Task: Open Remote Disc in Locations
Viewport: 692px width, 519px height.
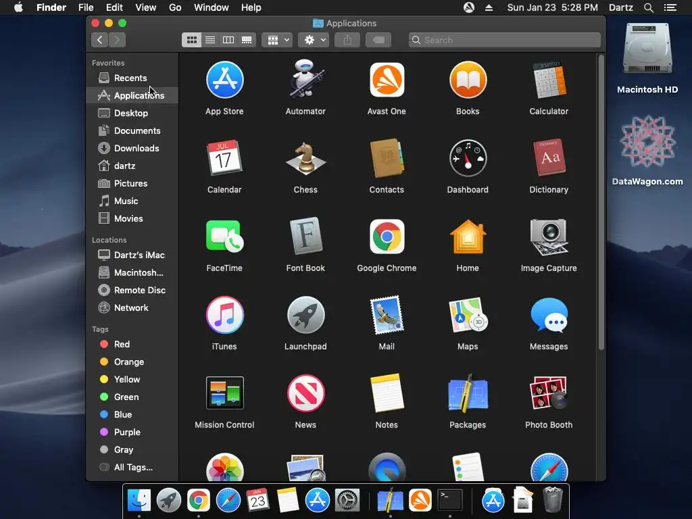Action: point(132,291)
